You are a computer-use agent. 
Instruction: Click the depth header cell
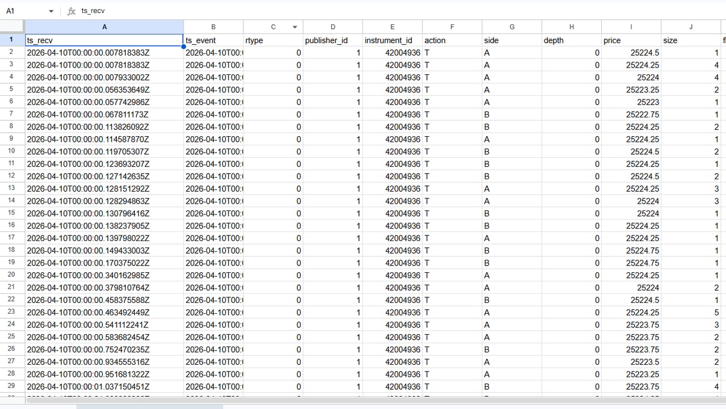tap(572, 40)
